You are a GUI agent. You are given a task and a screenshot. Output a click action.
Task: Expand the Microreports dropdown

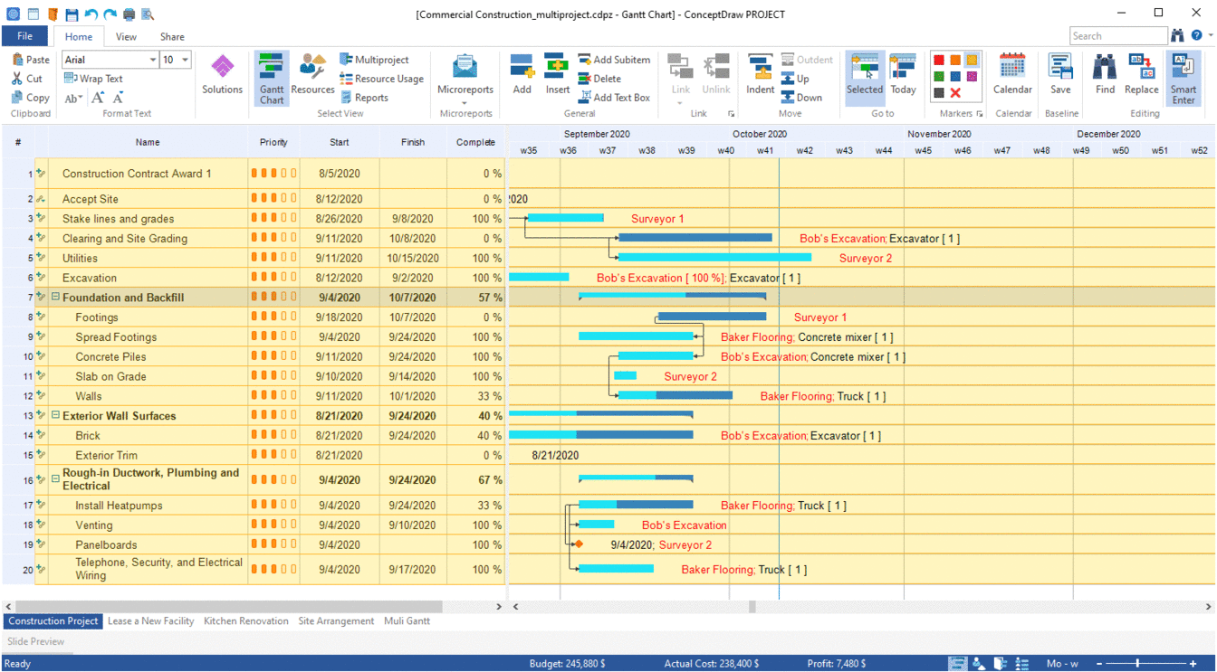point(465,102)
